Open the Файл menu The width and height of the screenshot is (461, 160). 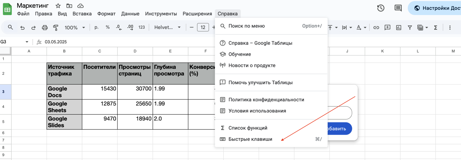[x=23, y=14]
